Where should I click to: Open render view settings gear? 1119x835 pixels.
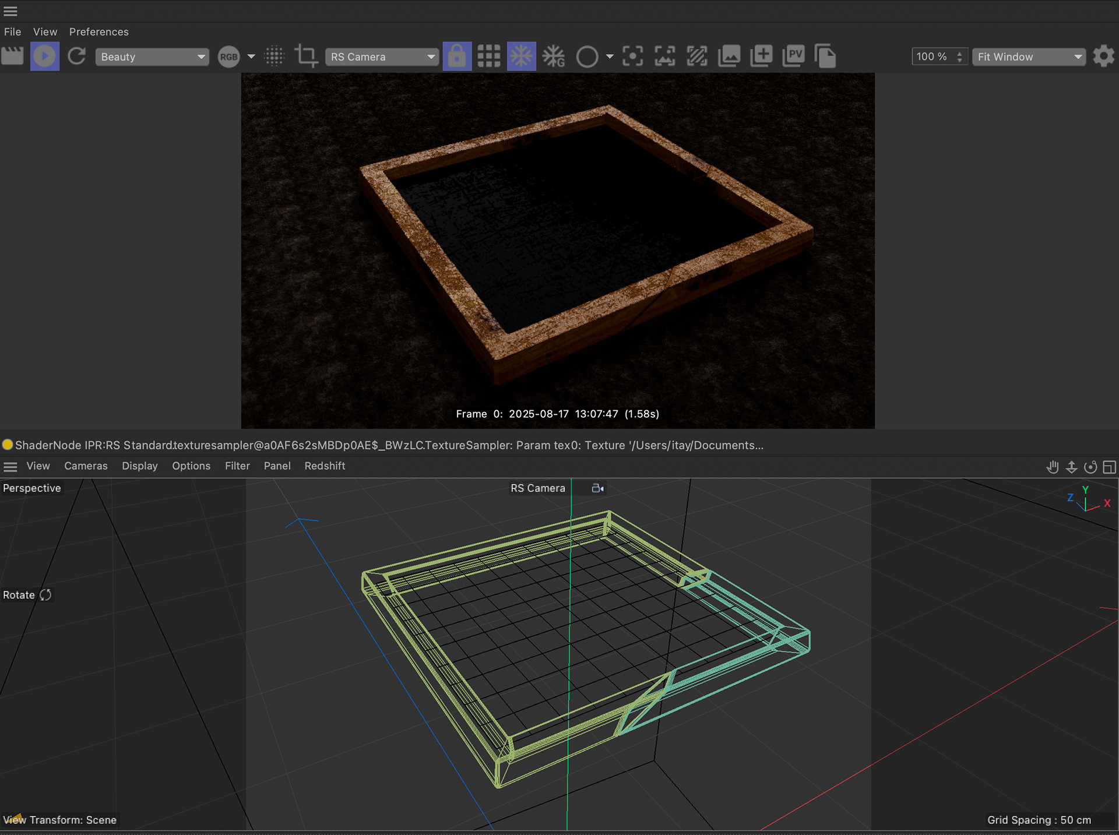(1103, 57)
